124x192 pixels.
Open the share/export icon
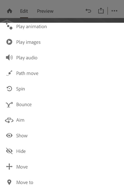tap(101, 11)
